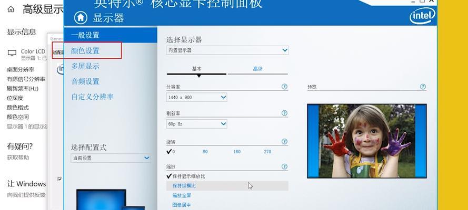This screenshot has height=210, width=468.
Task: Click 向我们提供反馈 link in Windows settings
Action: [x=26, y=195]
